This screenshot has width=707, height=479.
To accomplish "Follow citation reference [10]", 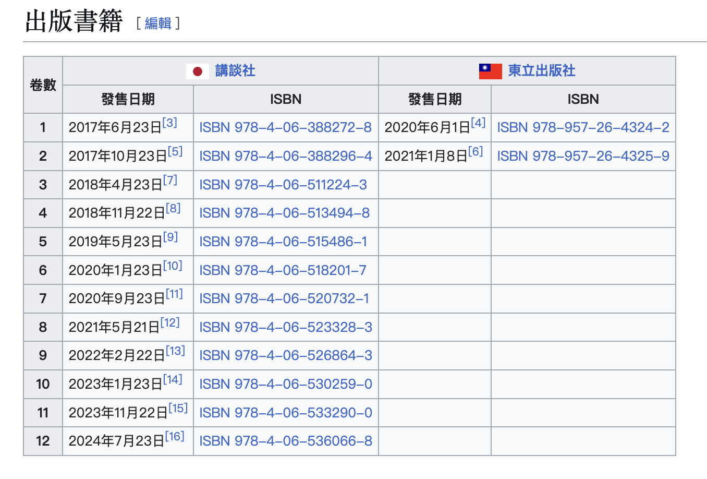I will pyautogui.click(x=173, y=266).
